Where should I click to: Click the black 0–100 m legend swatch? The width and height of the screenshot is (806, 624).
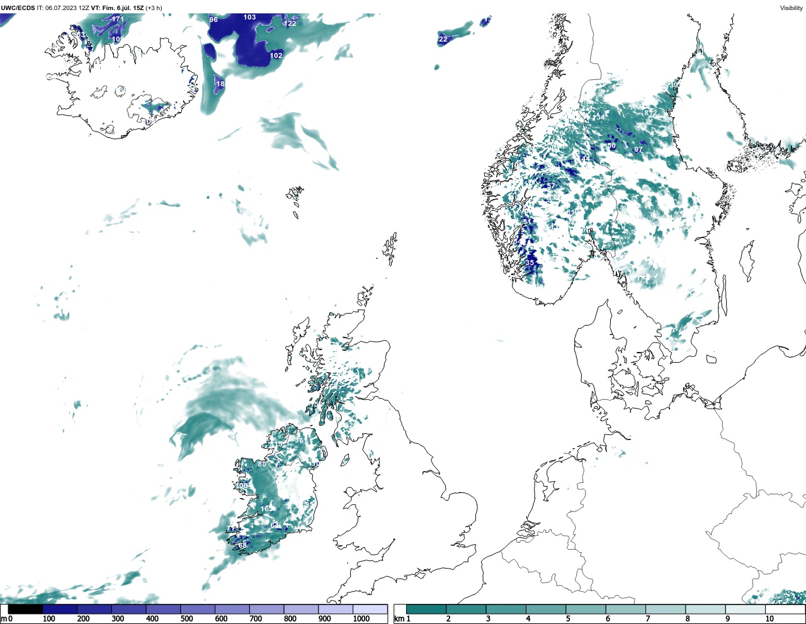25,609
